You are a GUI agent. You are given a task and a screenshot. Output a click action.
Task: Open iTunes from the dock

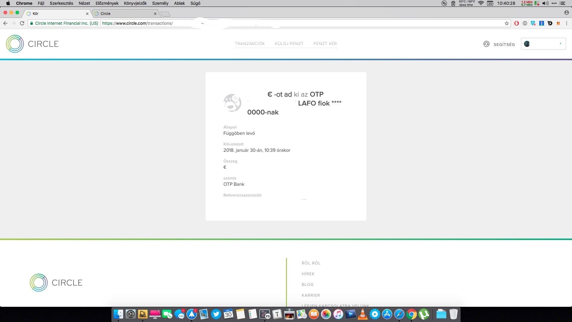coord(338,314)
